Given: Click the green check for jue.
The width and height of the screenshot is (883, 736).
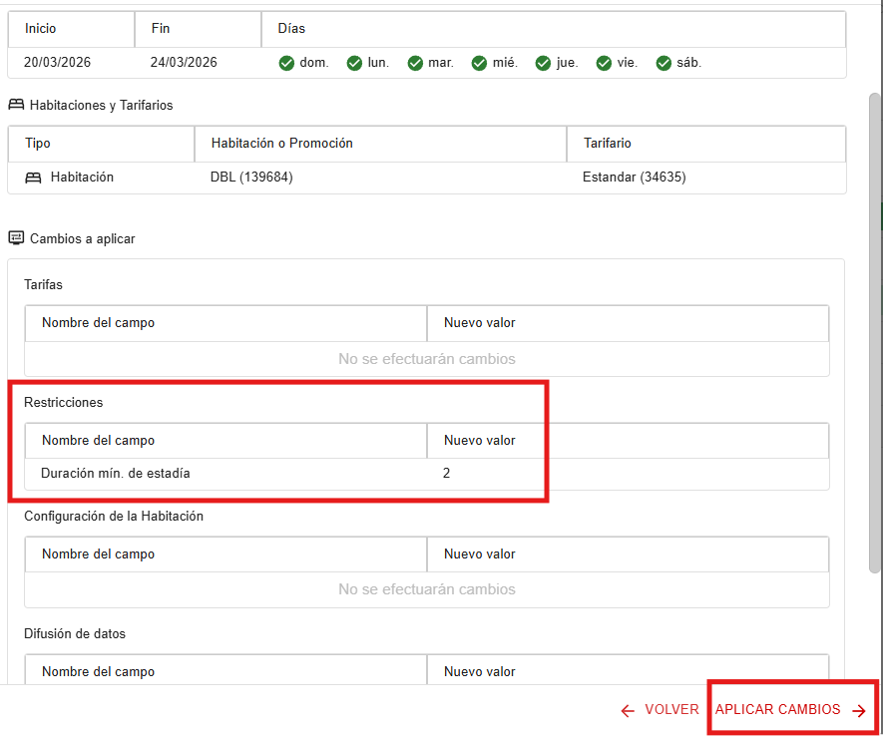Looking at the screenshot, I should pos(543,63).
